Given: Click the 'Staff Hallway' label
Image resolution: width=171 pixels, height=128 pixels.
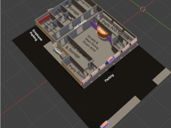Looking at the screenshot, I should (x=80, y=24).
